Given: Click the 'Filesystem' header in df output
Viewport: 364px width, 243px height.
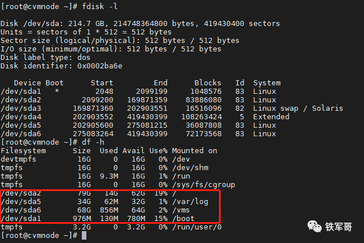Looking at the screenshot, I should pos(23,151).
